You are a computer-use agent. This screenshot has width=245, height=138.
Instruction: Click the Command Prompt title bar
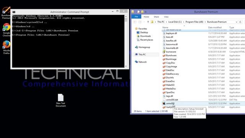(x=70, y=12)
